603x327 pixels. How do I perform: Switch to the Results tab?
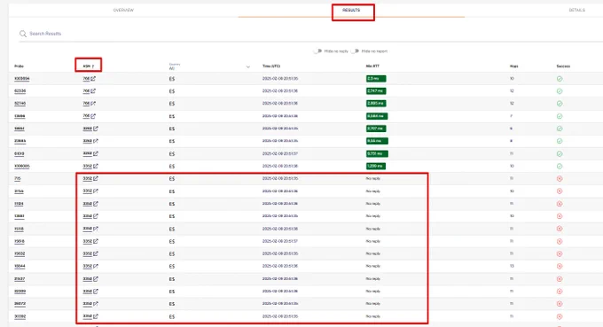tap(351, 10)
